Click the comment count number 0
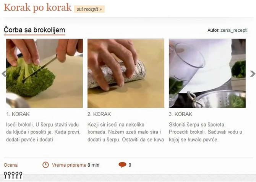 coord(130,165)
